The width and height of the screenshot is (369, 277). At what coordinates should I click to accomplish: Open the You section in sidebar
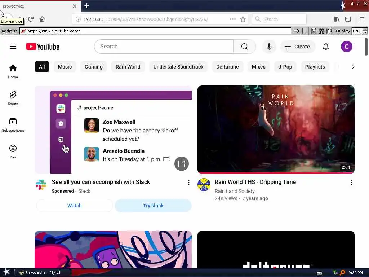(x=13, y=151)
